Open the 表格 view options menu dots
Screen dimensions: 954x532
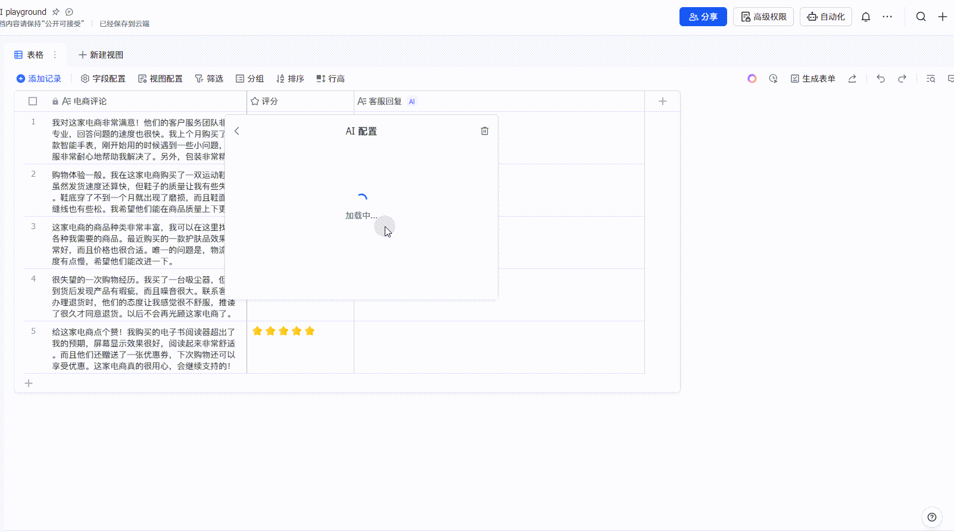(x=55, y=55)
